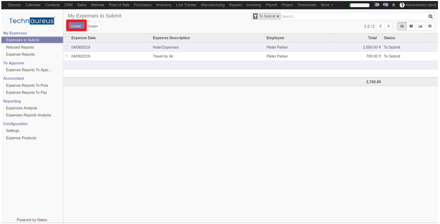Open Expense Reports To Approve

[29, 70]
